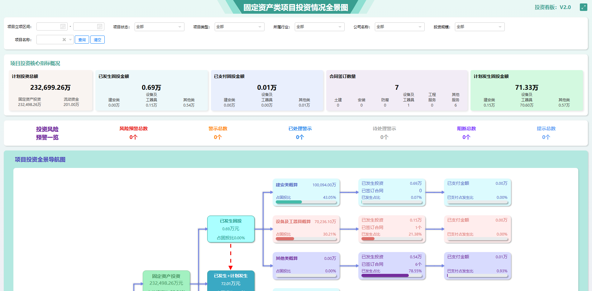Screen dimensions: 592x291
Task: Open the 项目名称 dropdown arrow
Action: point(70,40)
